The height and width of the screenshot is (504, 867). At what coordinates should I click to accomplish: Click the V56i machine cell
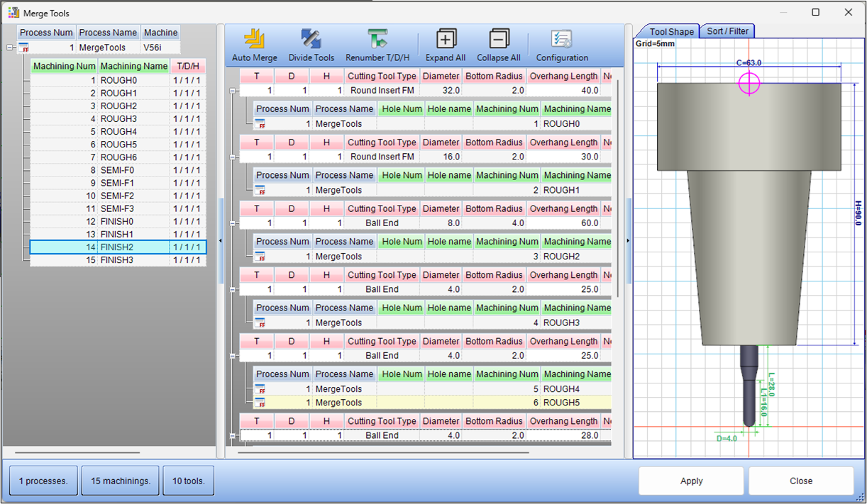point(160,48)
